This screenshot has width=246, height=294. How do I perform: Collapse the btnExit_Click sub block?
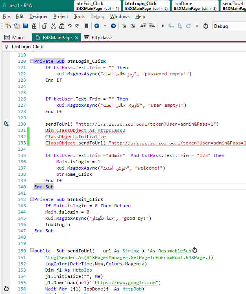(x=31, y=199)
